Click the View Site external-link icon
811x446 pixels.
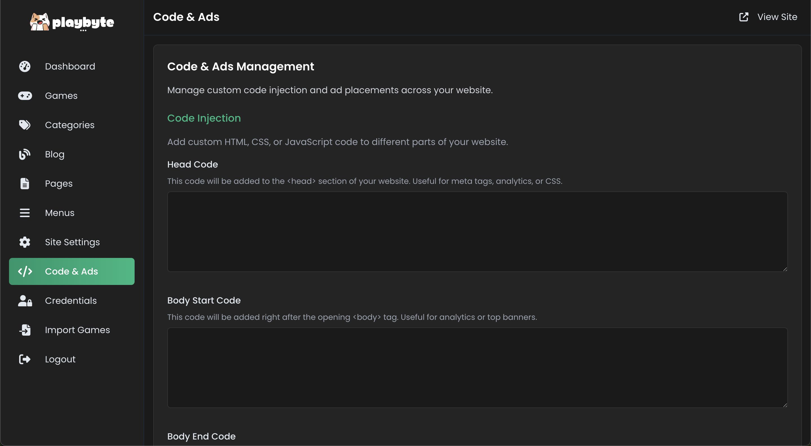click(x=744, y=17)
